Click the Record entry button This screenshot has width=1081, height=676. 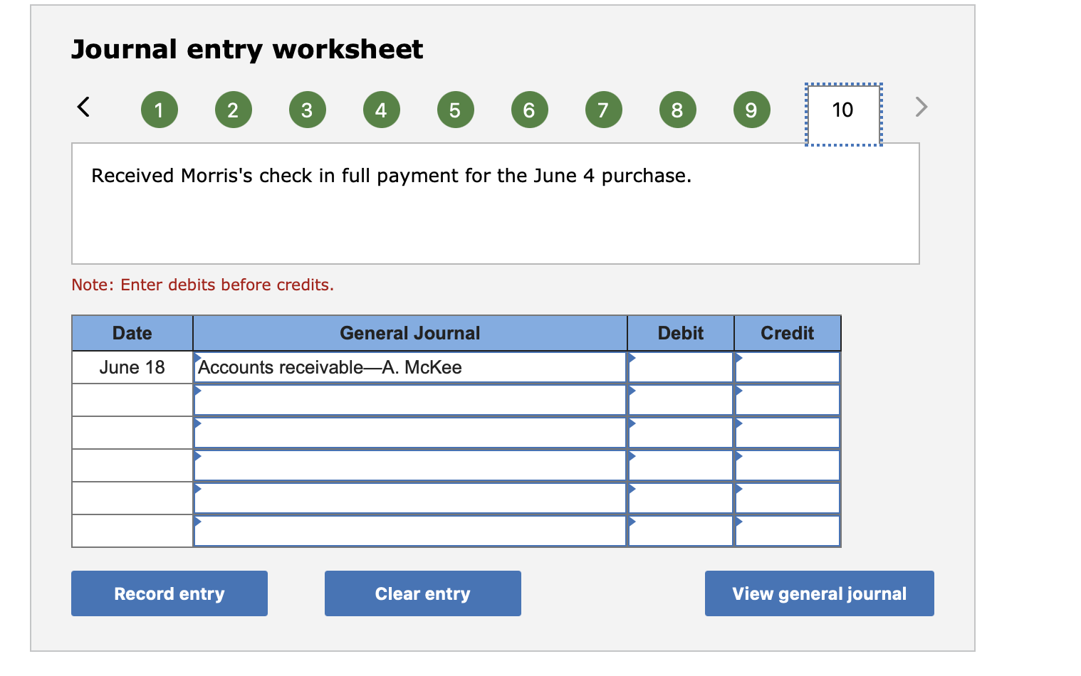click(x=169, y=593)
